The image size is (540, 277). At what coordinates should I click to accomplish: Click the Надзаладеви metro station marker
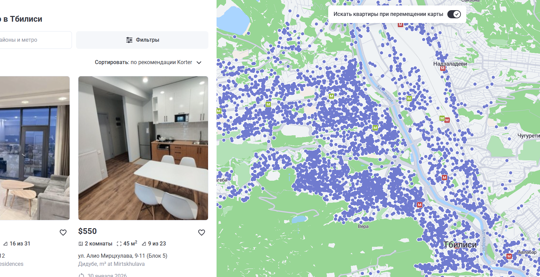(x=443, y=68)
